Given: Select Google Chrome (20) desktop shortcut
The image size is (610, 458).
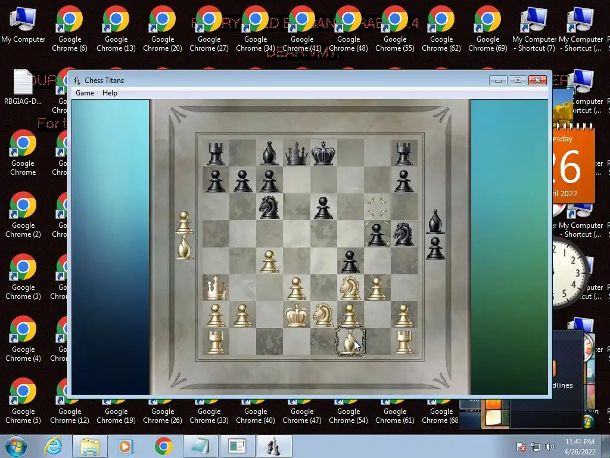Looking at the screenshot, I should 163,29.
